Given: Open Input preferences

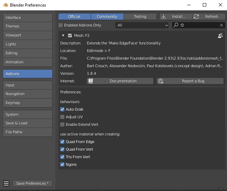Looking at the screenshot, I should click(x=28, y=85).
